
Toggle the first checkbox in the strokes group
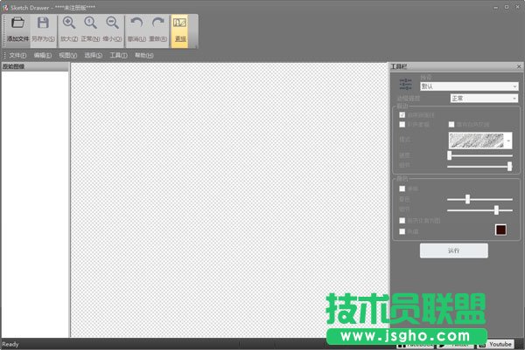pyautogui.click(x=402, y=114)
